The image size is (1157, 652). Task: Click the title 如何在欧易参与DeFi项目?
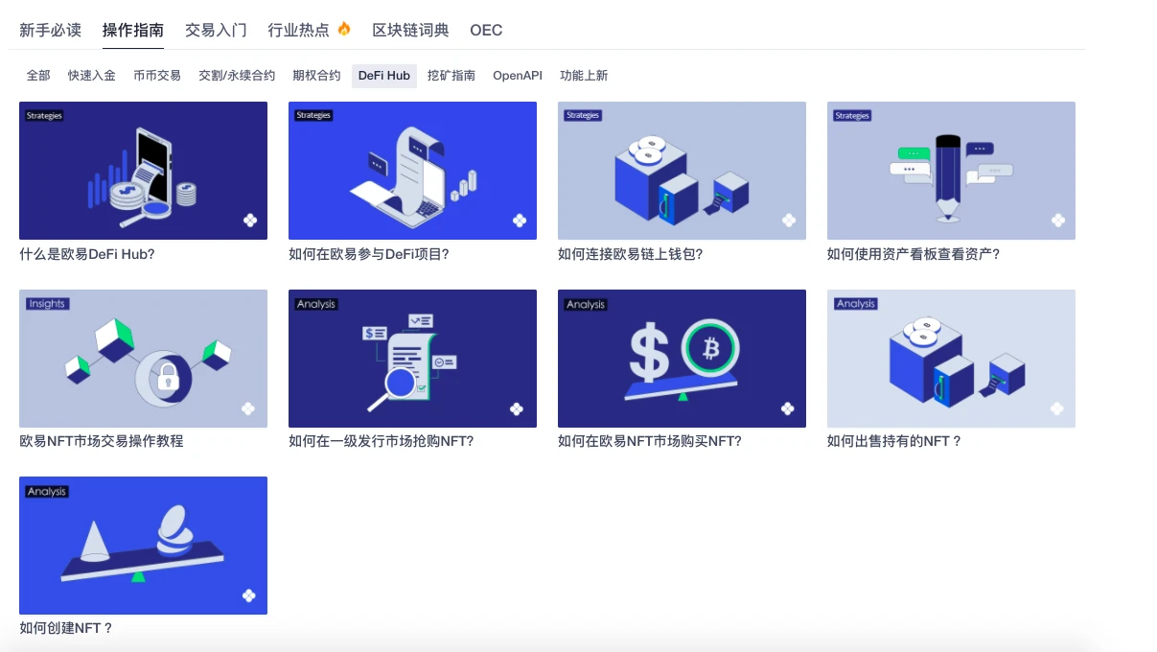pos(369,254)
